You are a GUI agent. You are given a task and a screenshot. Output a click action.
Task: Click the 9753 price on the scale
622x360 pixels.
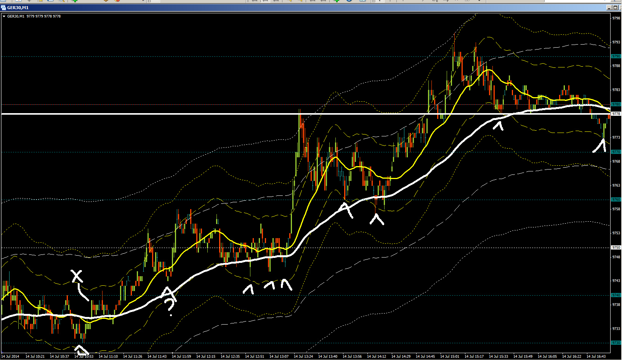point(616,233)
